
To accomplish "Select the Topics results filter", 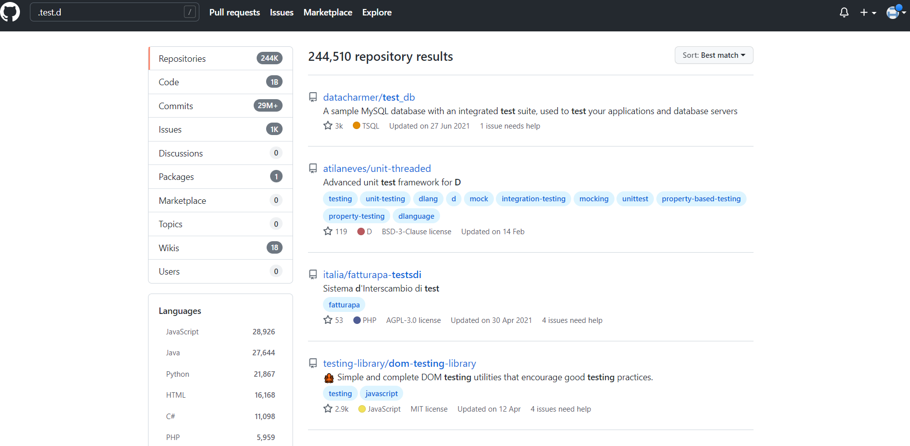I will coord(220,224).
